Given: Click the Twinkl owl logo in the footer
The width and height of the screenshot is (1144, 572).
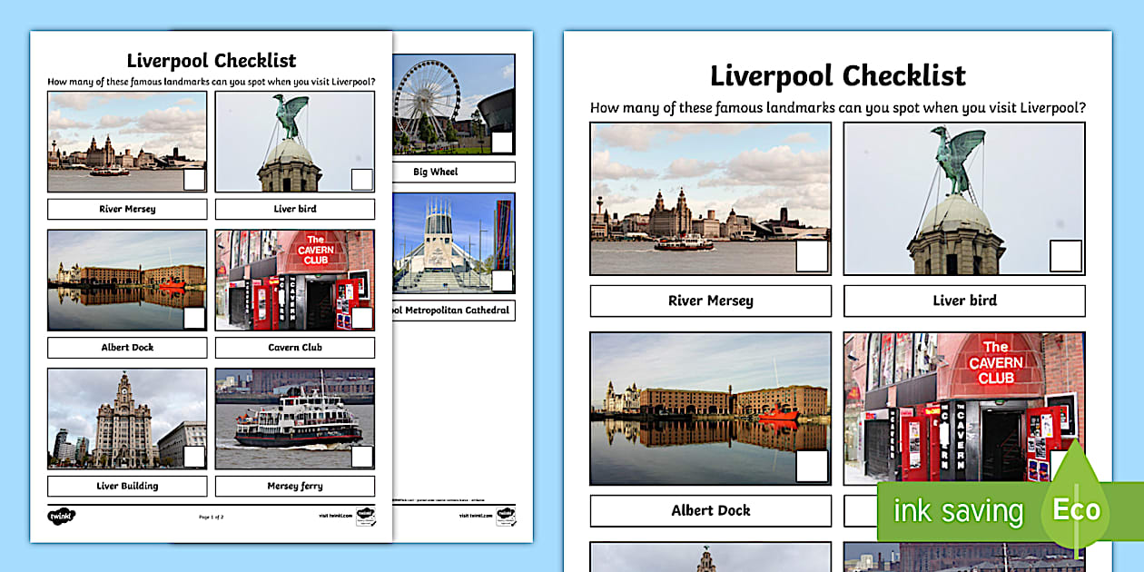Looking at the screenshot, I should pos(62,516).
